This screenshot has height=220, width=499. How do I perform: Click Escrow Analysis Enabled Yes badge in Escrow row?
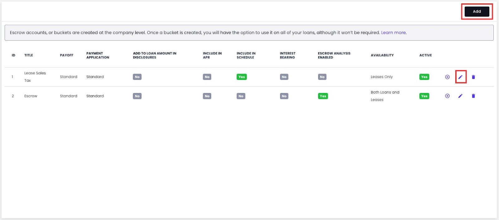[323, 96]
